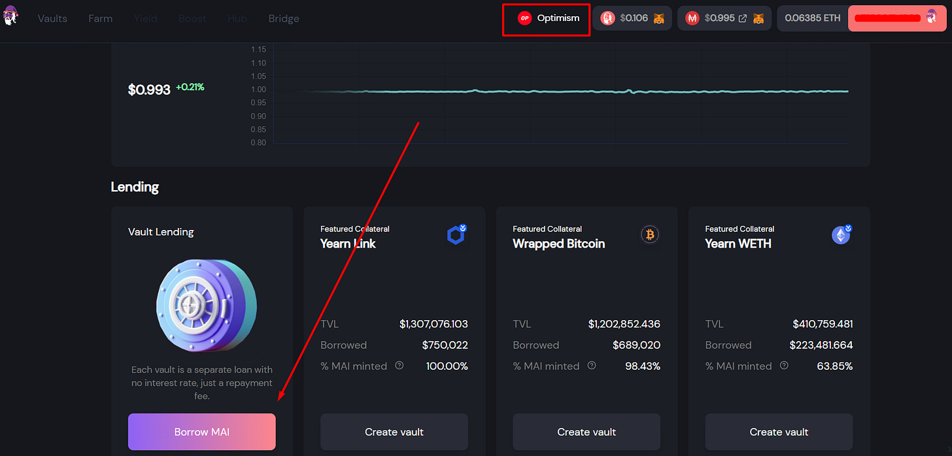The height and width of the screenshot is (456, 952).
Task: Click TVL value $410,759.481
Action: [x=823, y=324]
